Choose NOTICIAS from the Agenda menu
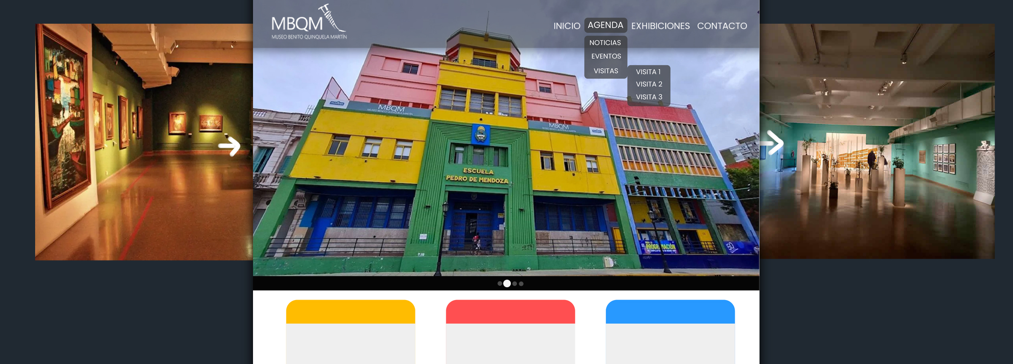The image size is (1013, 364). (x=605, y=43)
